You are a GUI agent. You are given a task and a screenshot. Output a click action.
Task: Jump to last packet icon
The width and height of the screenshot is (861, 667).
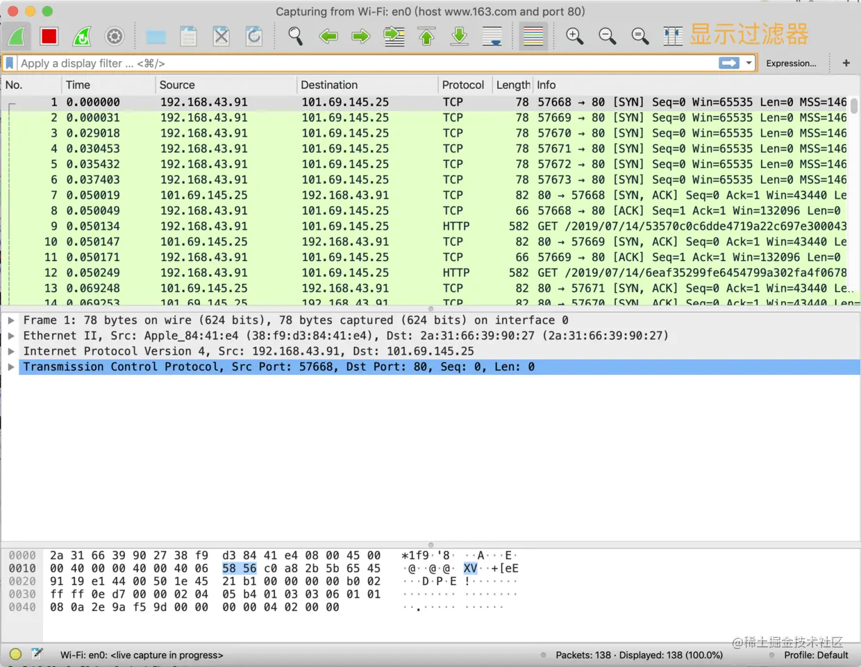[460, 36]
